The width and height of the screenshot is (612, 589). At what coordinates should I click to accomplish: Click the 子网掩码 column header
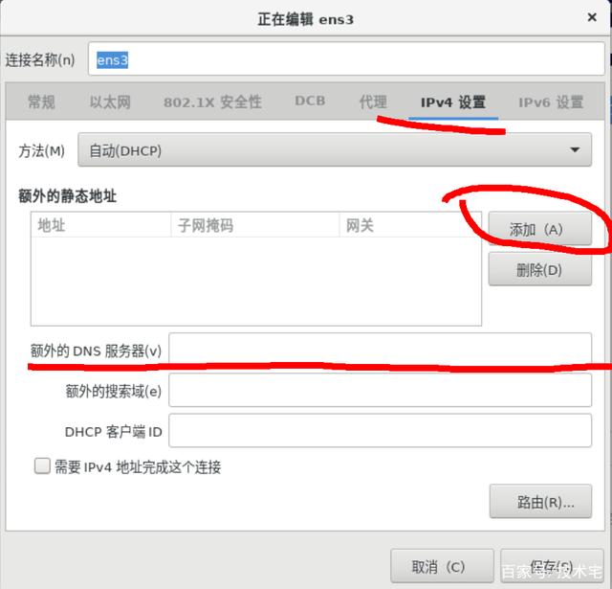click(x=255, y=225)
